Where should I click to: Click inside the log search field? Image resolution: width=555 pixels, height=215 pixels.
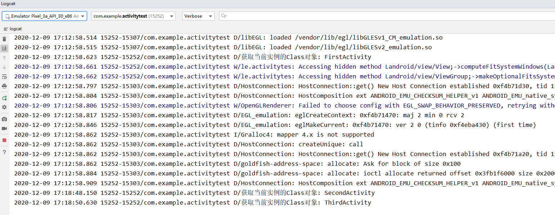tap(324, 16)
